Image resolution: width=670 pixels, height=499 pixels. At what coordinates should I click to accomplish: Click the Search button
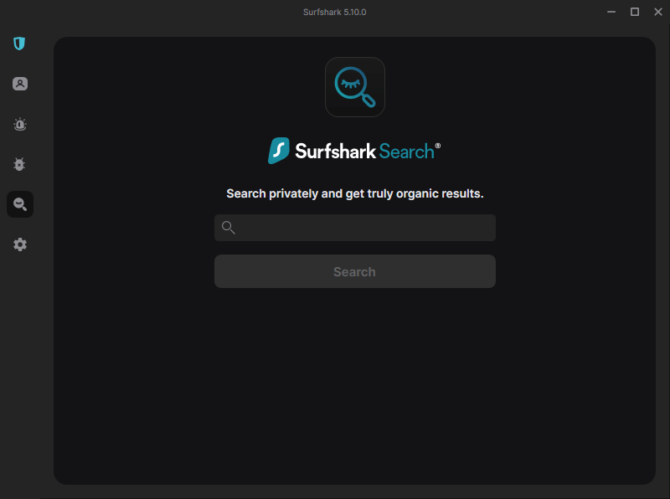[x=354, y=271]
